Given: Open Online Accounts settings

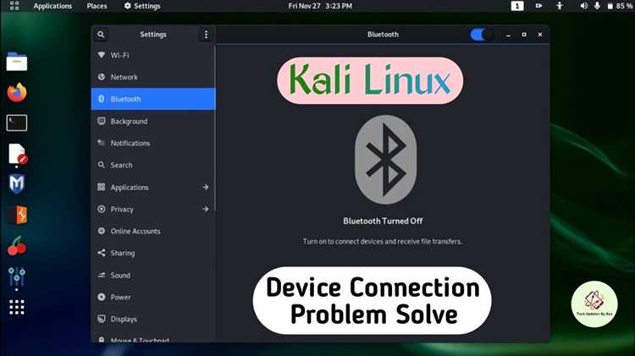Looking at the screenshot, I should [153, 231].
